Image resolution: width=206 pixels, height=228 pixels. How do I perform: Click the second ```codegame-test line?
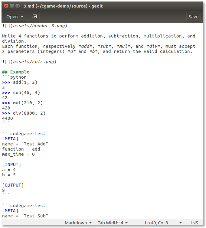[x=24, y=206]
